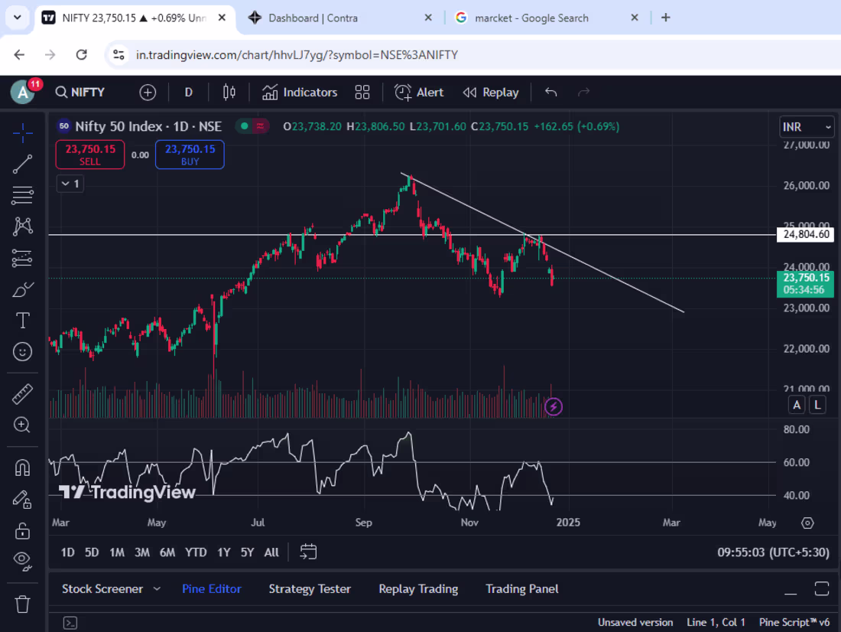Open the INR currency dropdown
The height and width of the screenshot is (632, 841).
pyautogui.click(x=807, y=127)
